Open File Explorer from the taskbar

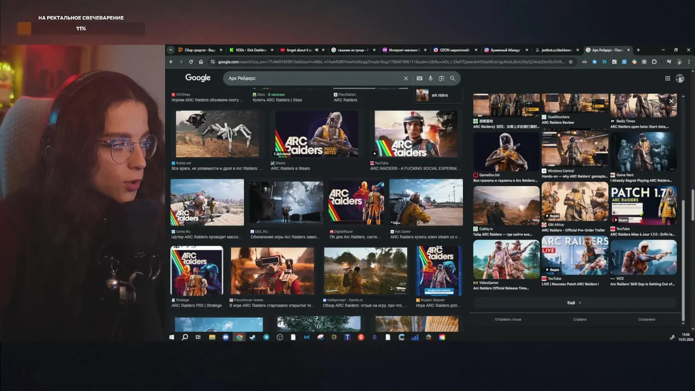(212, 337)
